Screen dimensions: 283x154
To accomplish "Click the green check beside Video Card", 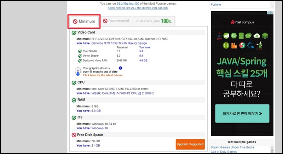I will pos(74,33).
